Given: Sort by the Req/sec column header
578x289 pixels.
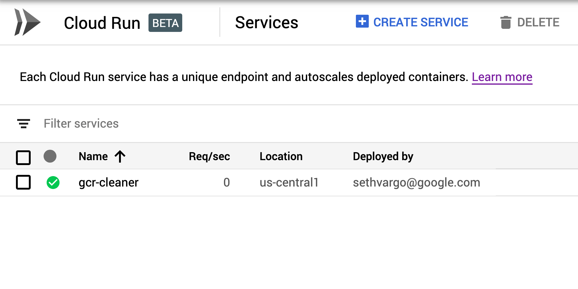Looking at the screenshot, I should pos(209,156).
